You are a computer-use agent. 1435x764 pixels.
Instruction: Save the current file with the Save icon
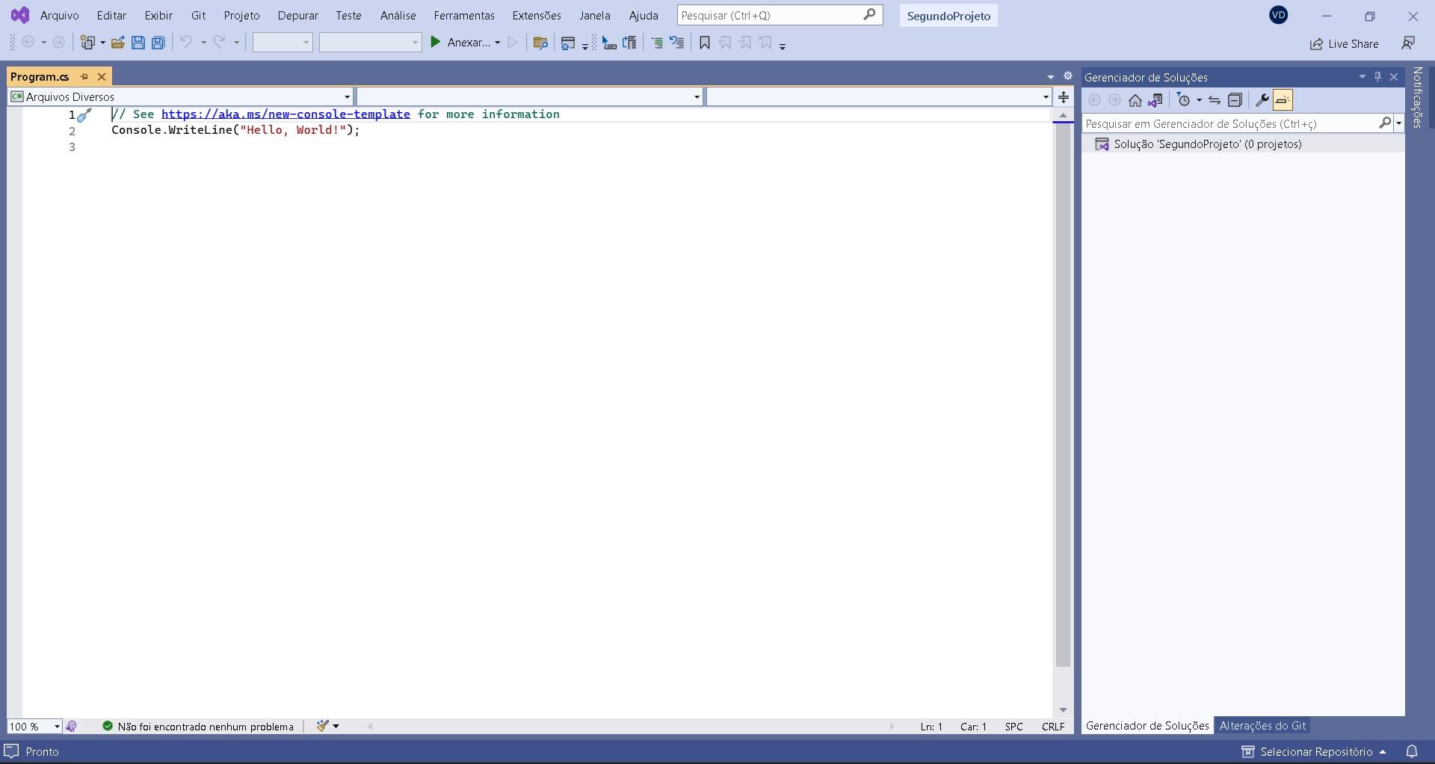tap(138, 43)
